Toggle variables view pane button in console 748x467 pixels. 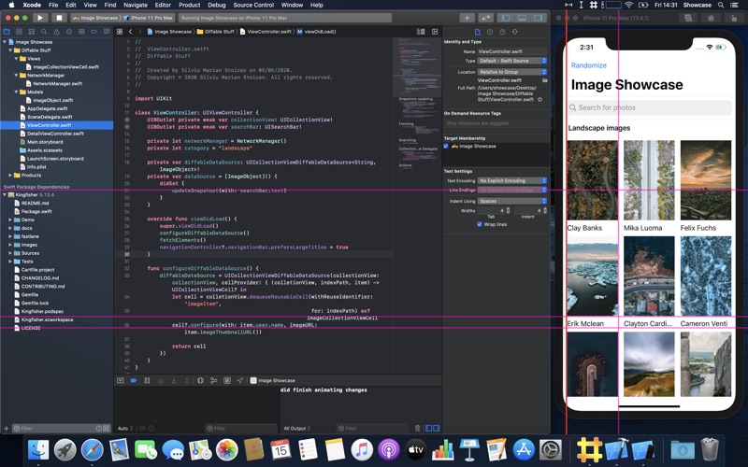point(428,428)
